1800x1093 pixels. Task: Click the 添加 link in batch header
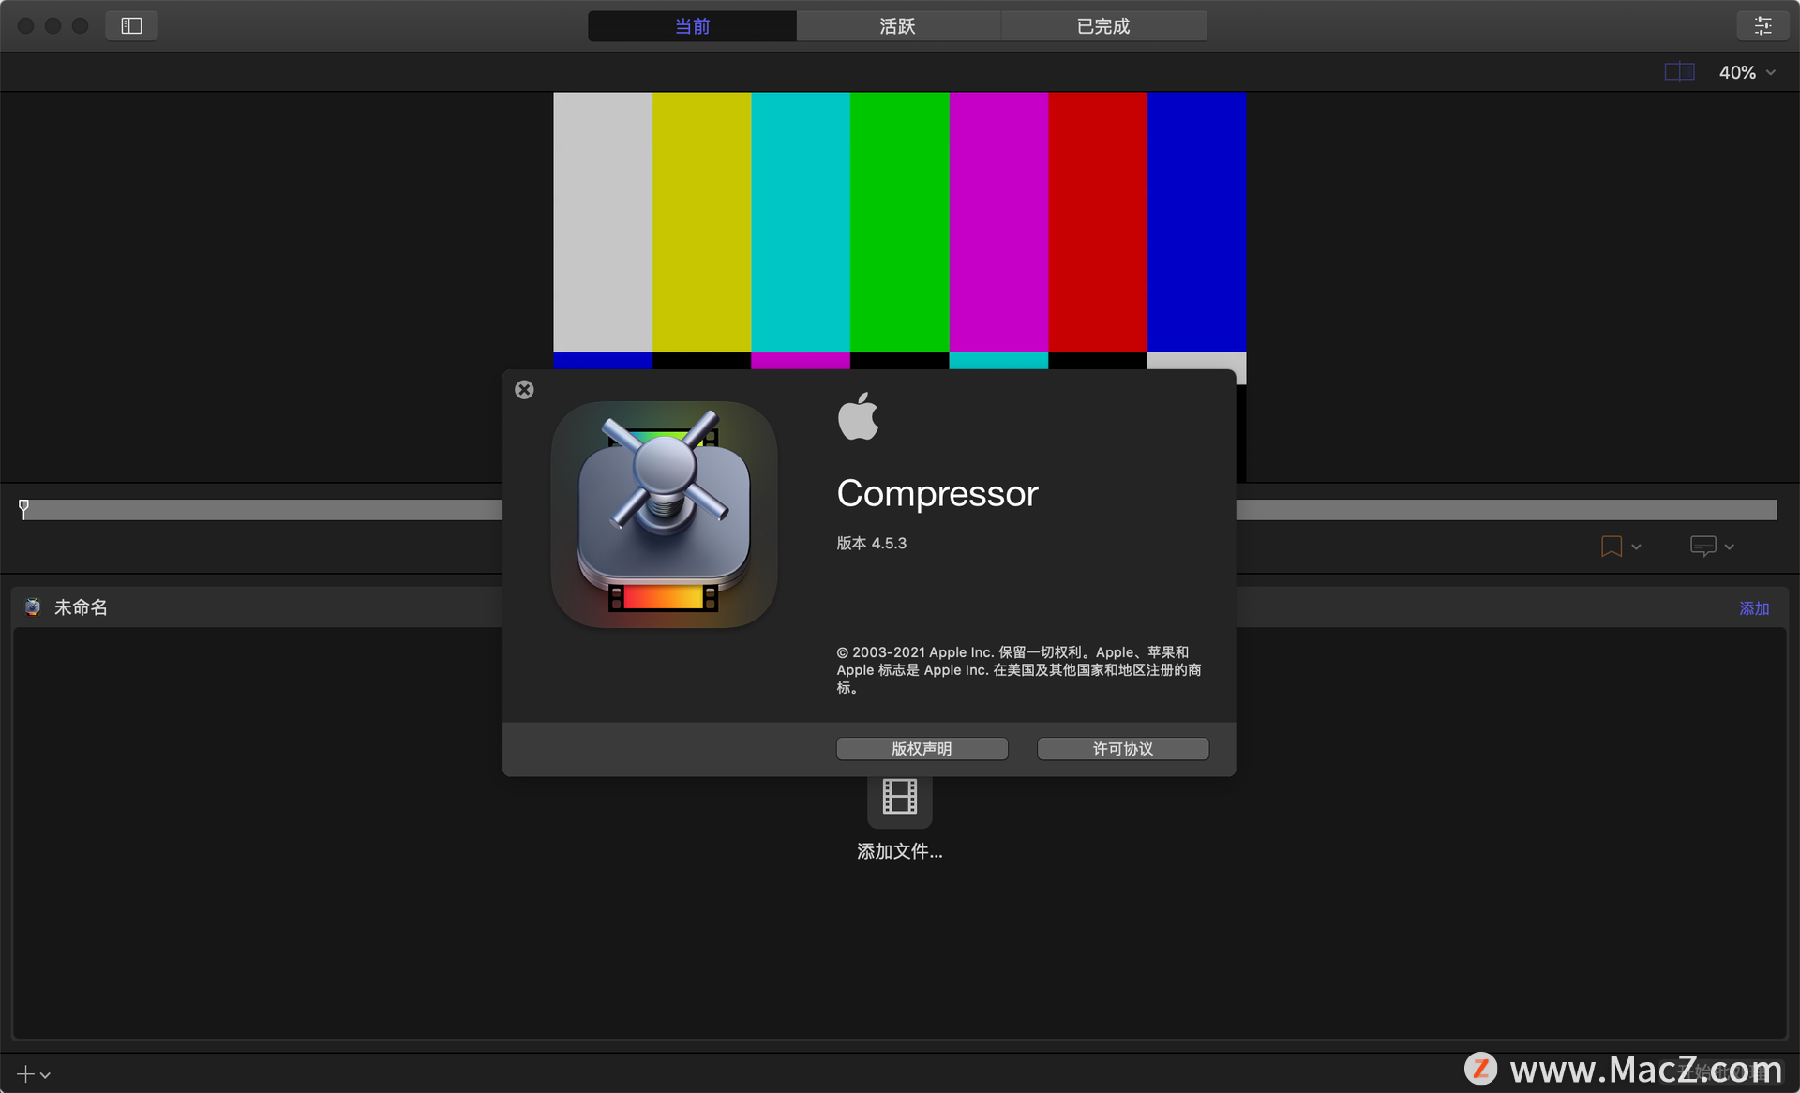click(x=1754, y=607)
